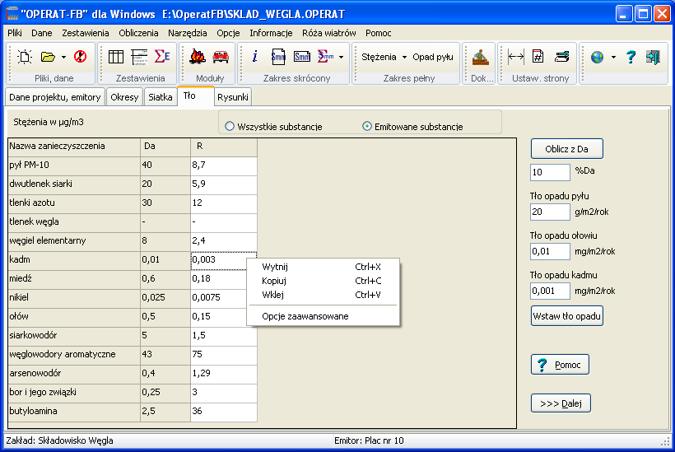Click the Tło opadu pyłu input field
Image resolution: width=675 pixels, height=452 pixels.
click(550, 212)
